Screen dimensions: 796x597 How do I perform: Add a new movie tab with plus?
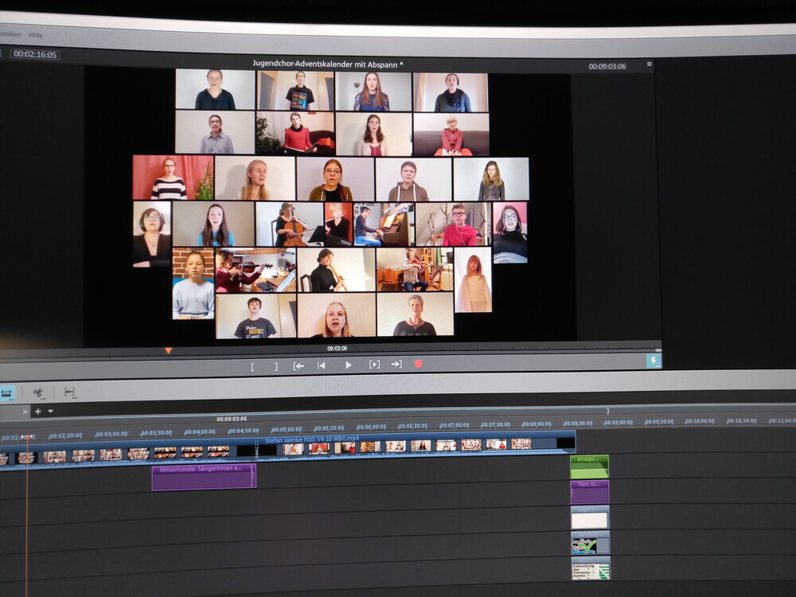click(37, 412)
